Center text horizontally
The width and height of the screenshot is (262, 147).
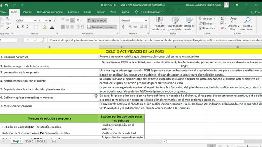(68, 27)
